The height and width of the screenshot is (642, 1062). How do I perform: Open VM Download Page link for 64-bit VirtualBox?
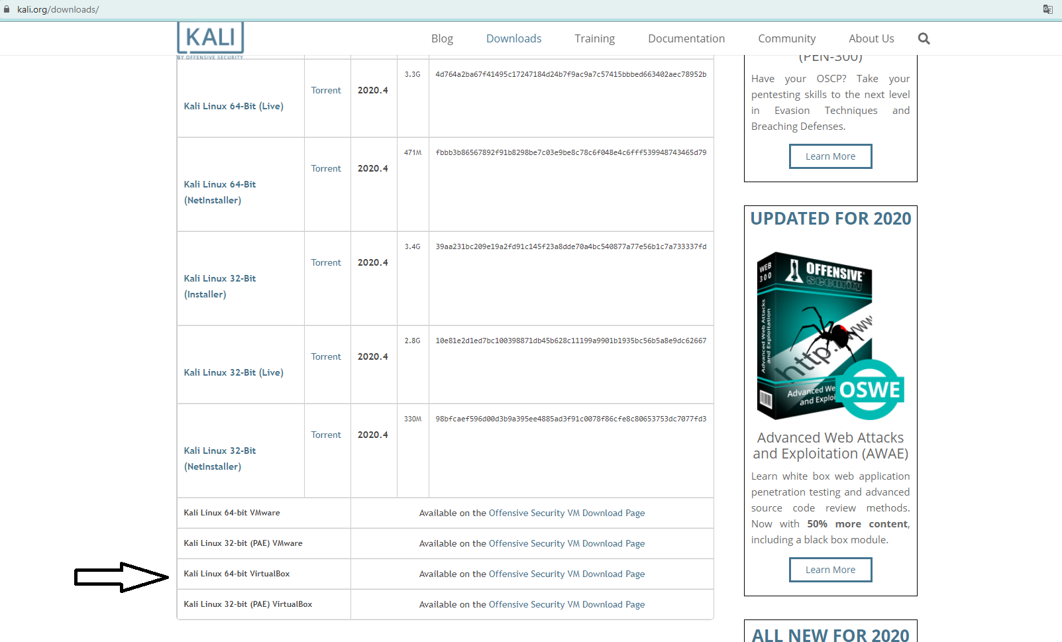pos(566,574)
